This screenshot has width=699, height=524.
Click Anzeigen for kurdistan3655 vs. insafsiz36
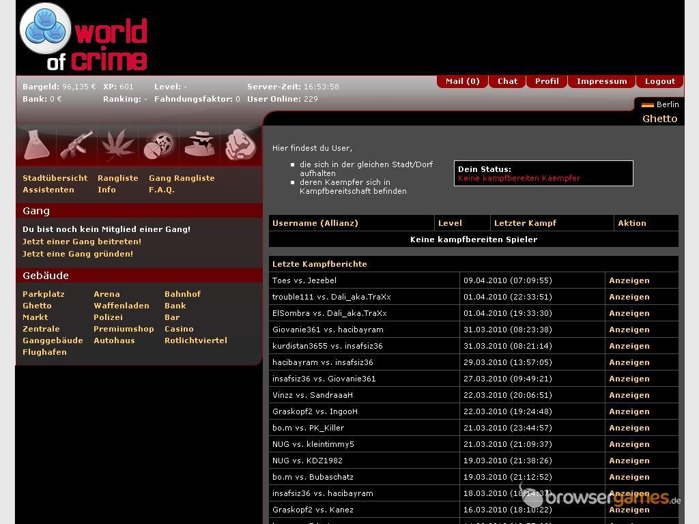[629, 346]
